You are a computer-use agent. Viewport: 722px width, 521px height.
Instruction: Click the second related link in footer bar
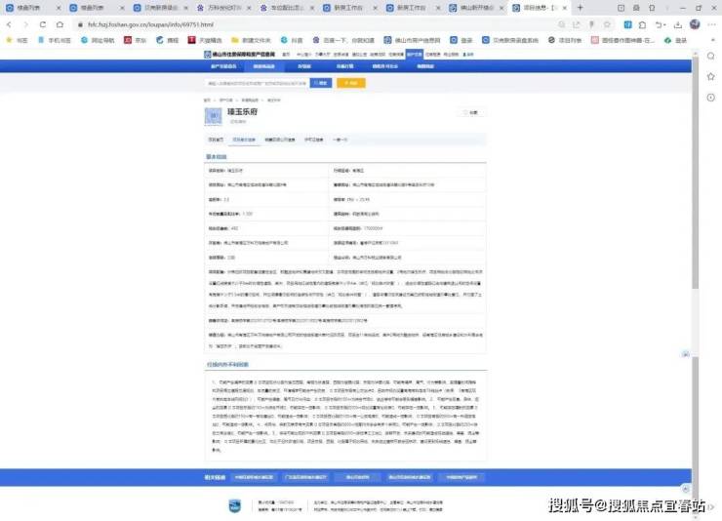click(305, 477)
